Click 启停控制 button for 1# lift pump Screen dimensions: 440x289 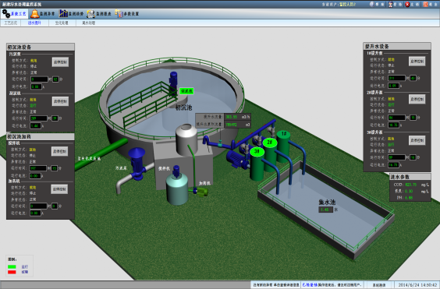(x=417, y=61)
